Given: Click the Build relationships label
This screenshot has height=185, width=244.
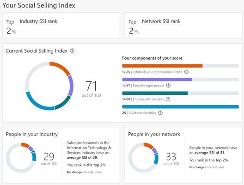Looking at the screenshot, I should pos(142,113).
